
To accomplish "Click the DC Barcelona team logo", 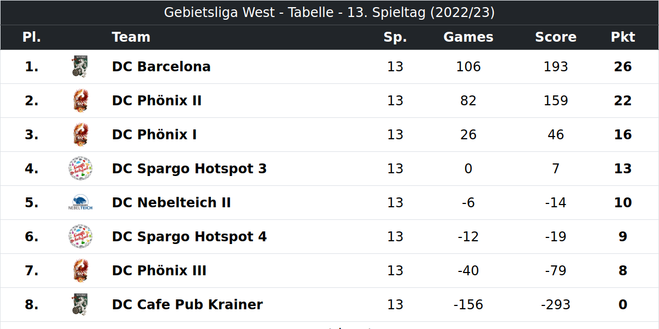I will click(x=80, y=67).
